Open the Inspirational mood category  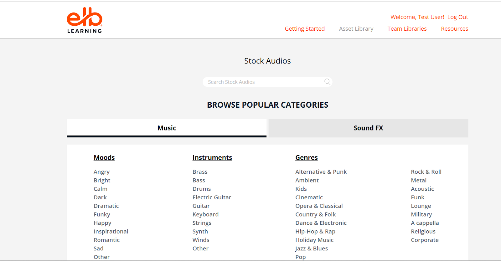click(111, 232)
